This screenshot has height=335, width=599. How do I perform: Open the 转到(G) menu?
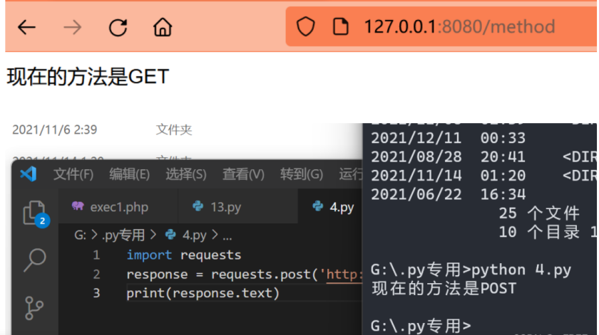pyautogui.click(x=301, y=174)
